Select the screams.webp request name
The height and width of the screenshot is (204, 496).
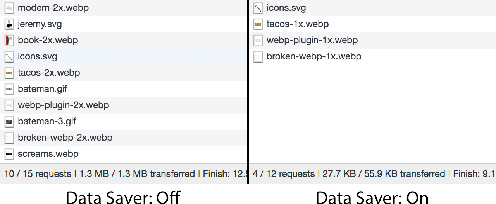coord(48,154)
